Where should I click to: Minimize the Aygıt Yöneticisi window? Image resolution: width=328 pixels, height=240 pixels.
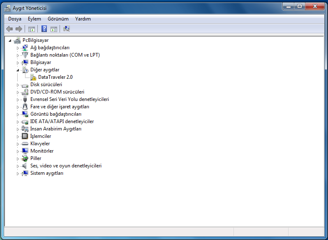pyautogui.click(x=289, y=7)
